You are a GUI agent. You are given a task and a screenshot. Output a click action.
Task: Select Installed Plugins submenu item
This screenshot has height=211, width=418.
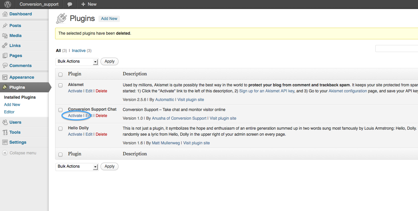click(20, 97)
